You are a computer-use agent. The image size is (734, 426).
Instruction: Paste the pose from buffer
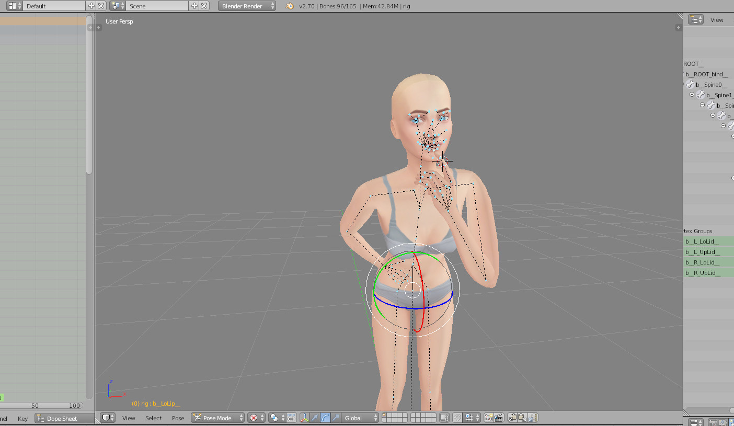[x=523, y=418]
